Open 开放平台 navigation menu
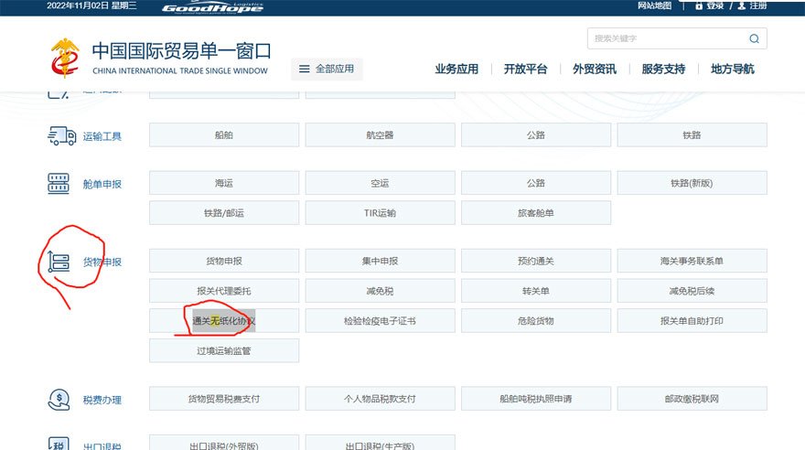Screen dimensions: 805x450 click(x=525, y=69)
